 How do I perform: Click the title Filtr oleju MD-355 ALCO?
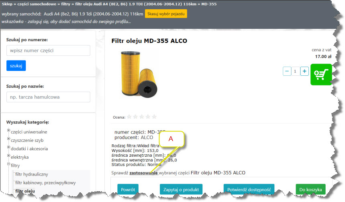tap(149, 41)
